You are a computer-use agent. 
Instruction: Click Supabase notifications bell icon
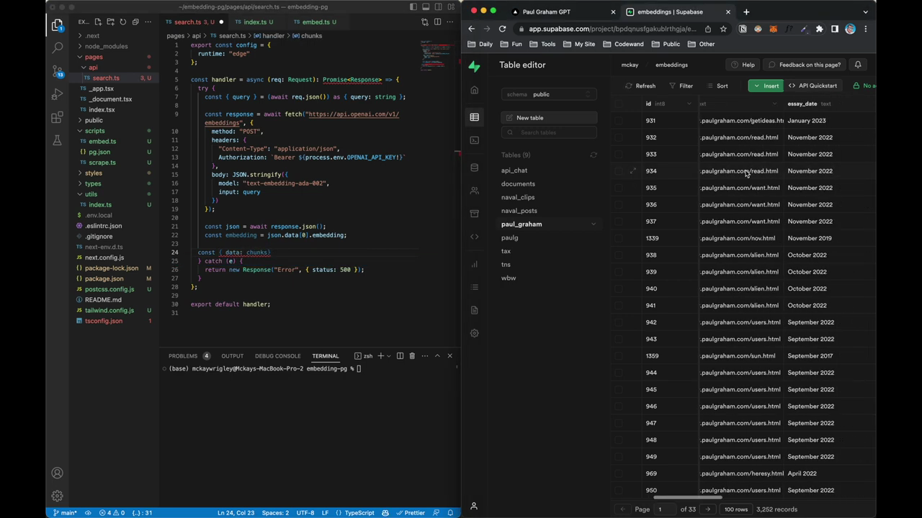click(x=858, y=65)
